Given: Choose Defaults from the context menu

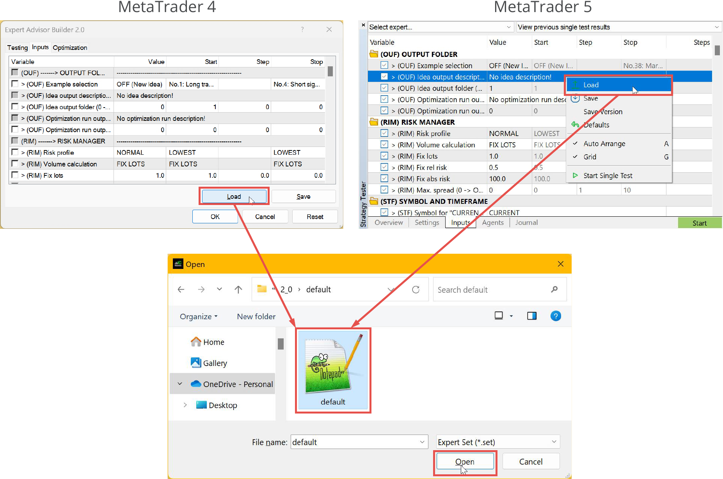Looking at the screenshot, I should 619,125.
